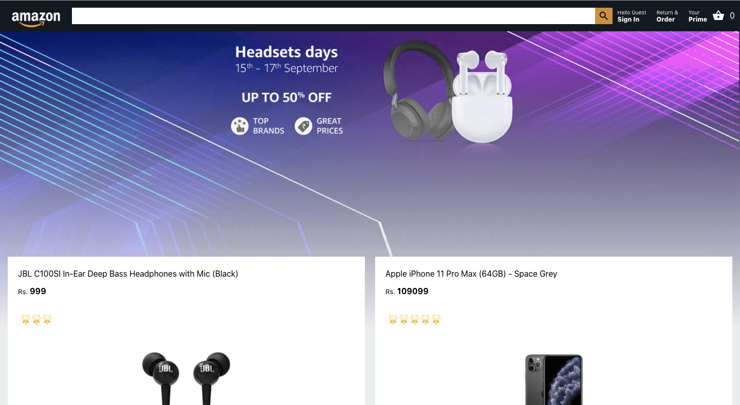
Task: Open the JBL C100SI Headphones product title
Action: pos(128,274)
